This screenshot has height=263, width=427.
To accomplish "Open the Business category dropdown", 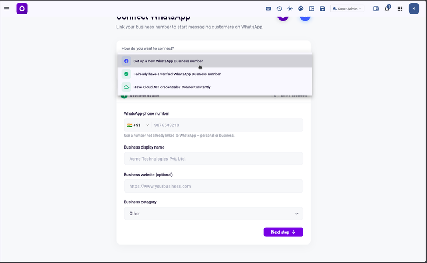I will 214,214.
